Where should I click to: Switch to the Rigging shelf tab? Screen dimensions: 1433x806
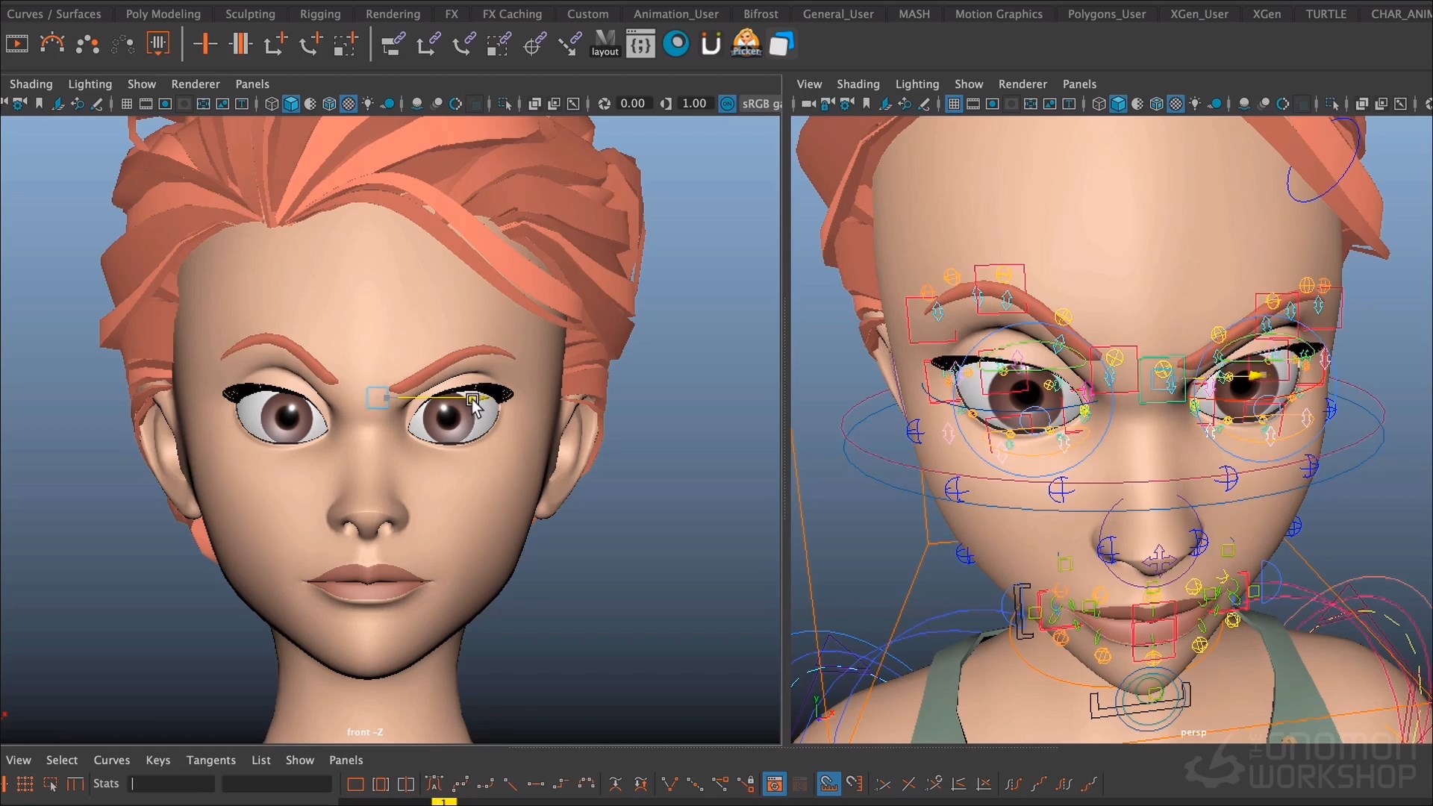point(319,13)
